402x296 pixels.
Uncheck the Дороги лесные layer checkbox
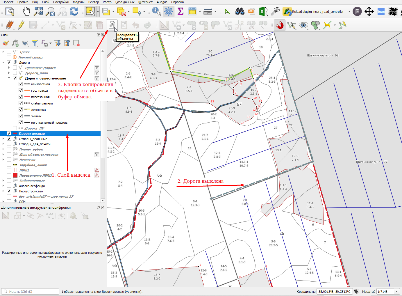pos(9,134)
